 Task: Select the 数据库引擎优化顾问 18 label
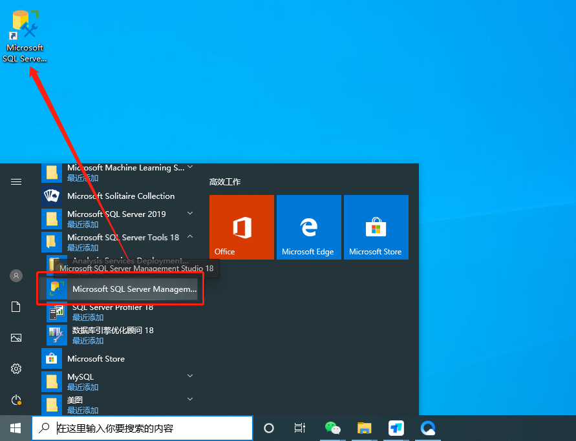(x=112, y=330)
